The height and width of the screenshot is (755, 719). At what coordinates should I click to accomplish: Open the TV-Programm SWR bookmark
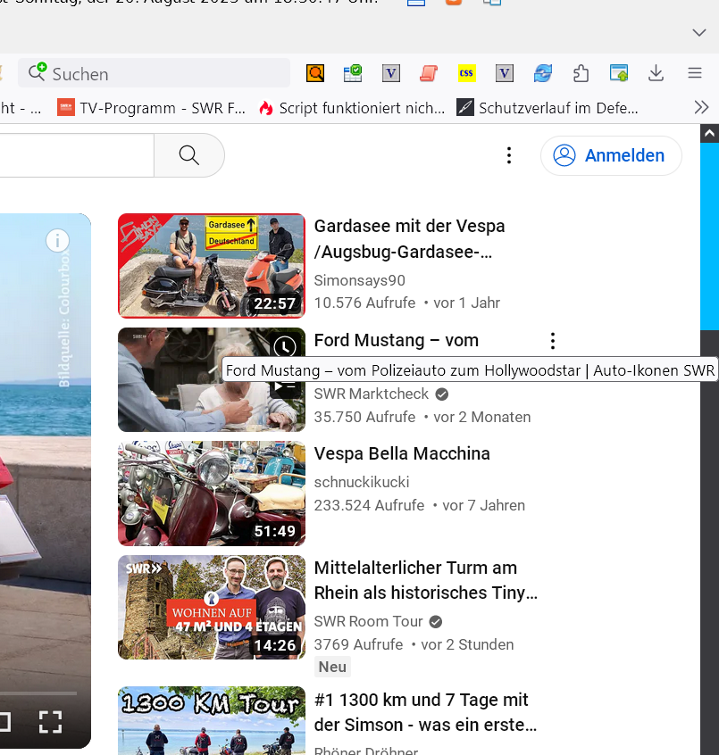152,108
